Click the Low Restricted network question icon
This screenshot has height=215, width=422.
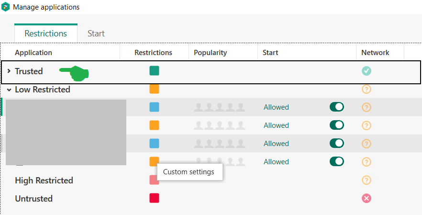(x=366, y=89)
